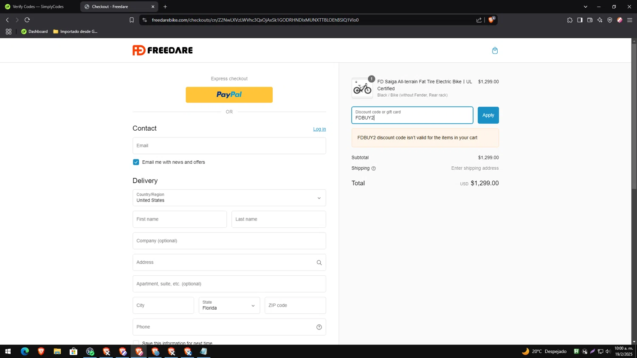Open the tab search chevron in title bar

(x=585, y=7)
